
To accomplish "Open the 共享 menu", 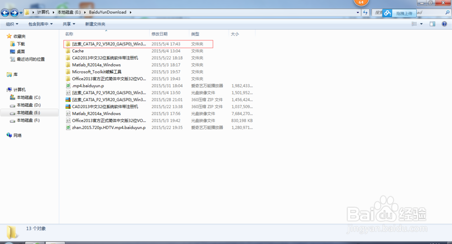I will 69,24.
